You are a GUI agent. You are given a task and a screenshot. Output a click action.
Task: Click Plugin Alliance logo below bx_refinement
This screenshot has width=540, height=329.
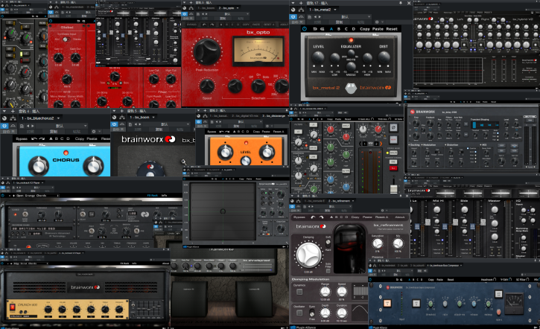[303, 328]
